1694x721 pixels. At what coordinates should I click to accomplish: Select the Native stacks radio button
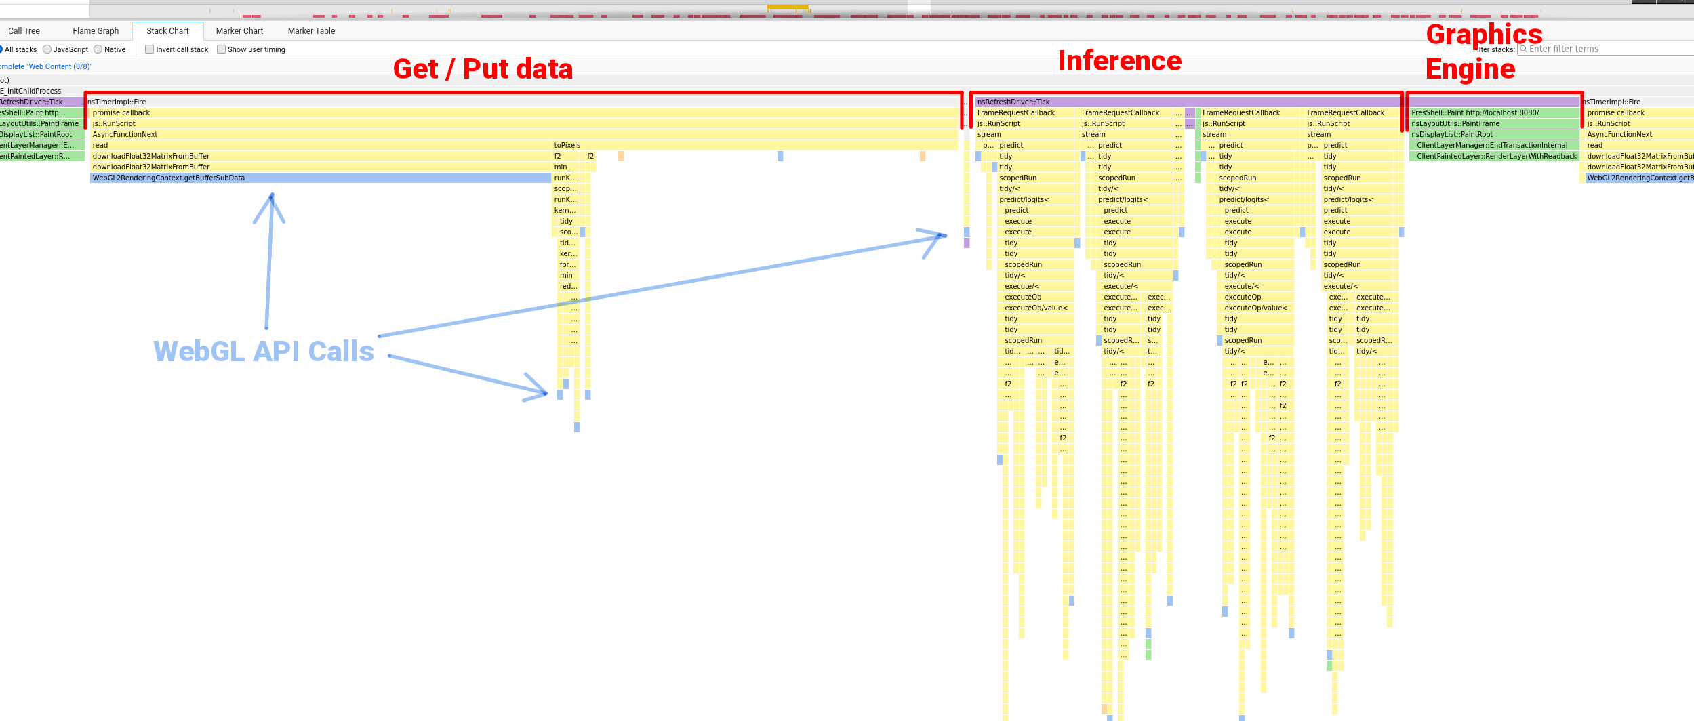(x=98, y=49)
